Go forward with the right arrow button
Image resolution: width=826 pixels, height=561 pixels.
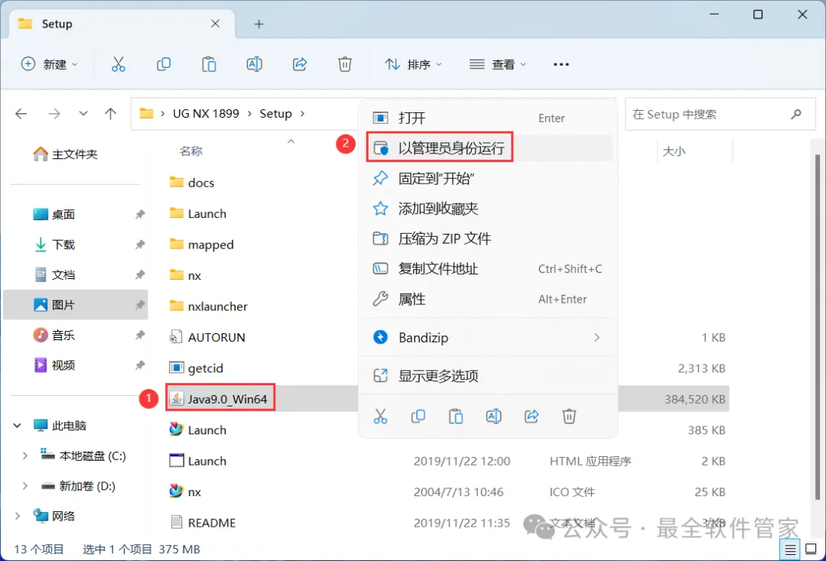pyautogui.click(x=54, y=114)
